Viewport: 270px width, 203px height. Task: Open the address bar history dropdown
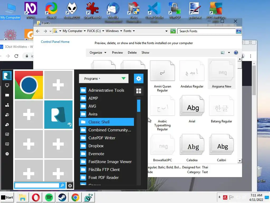(x=166, y=31)
